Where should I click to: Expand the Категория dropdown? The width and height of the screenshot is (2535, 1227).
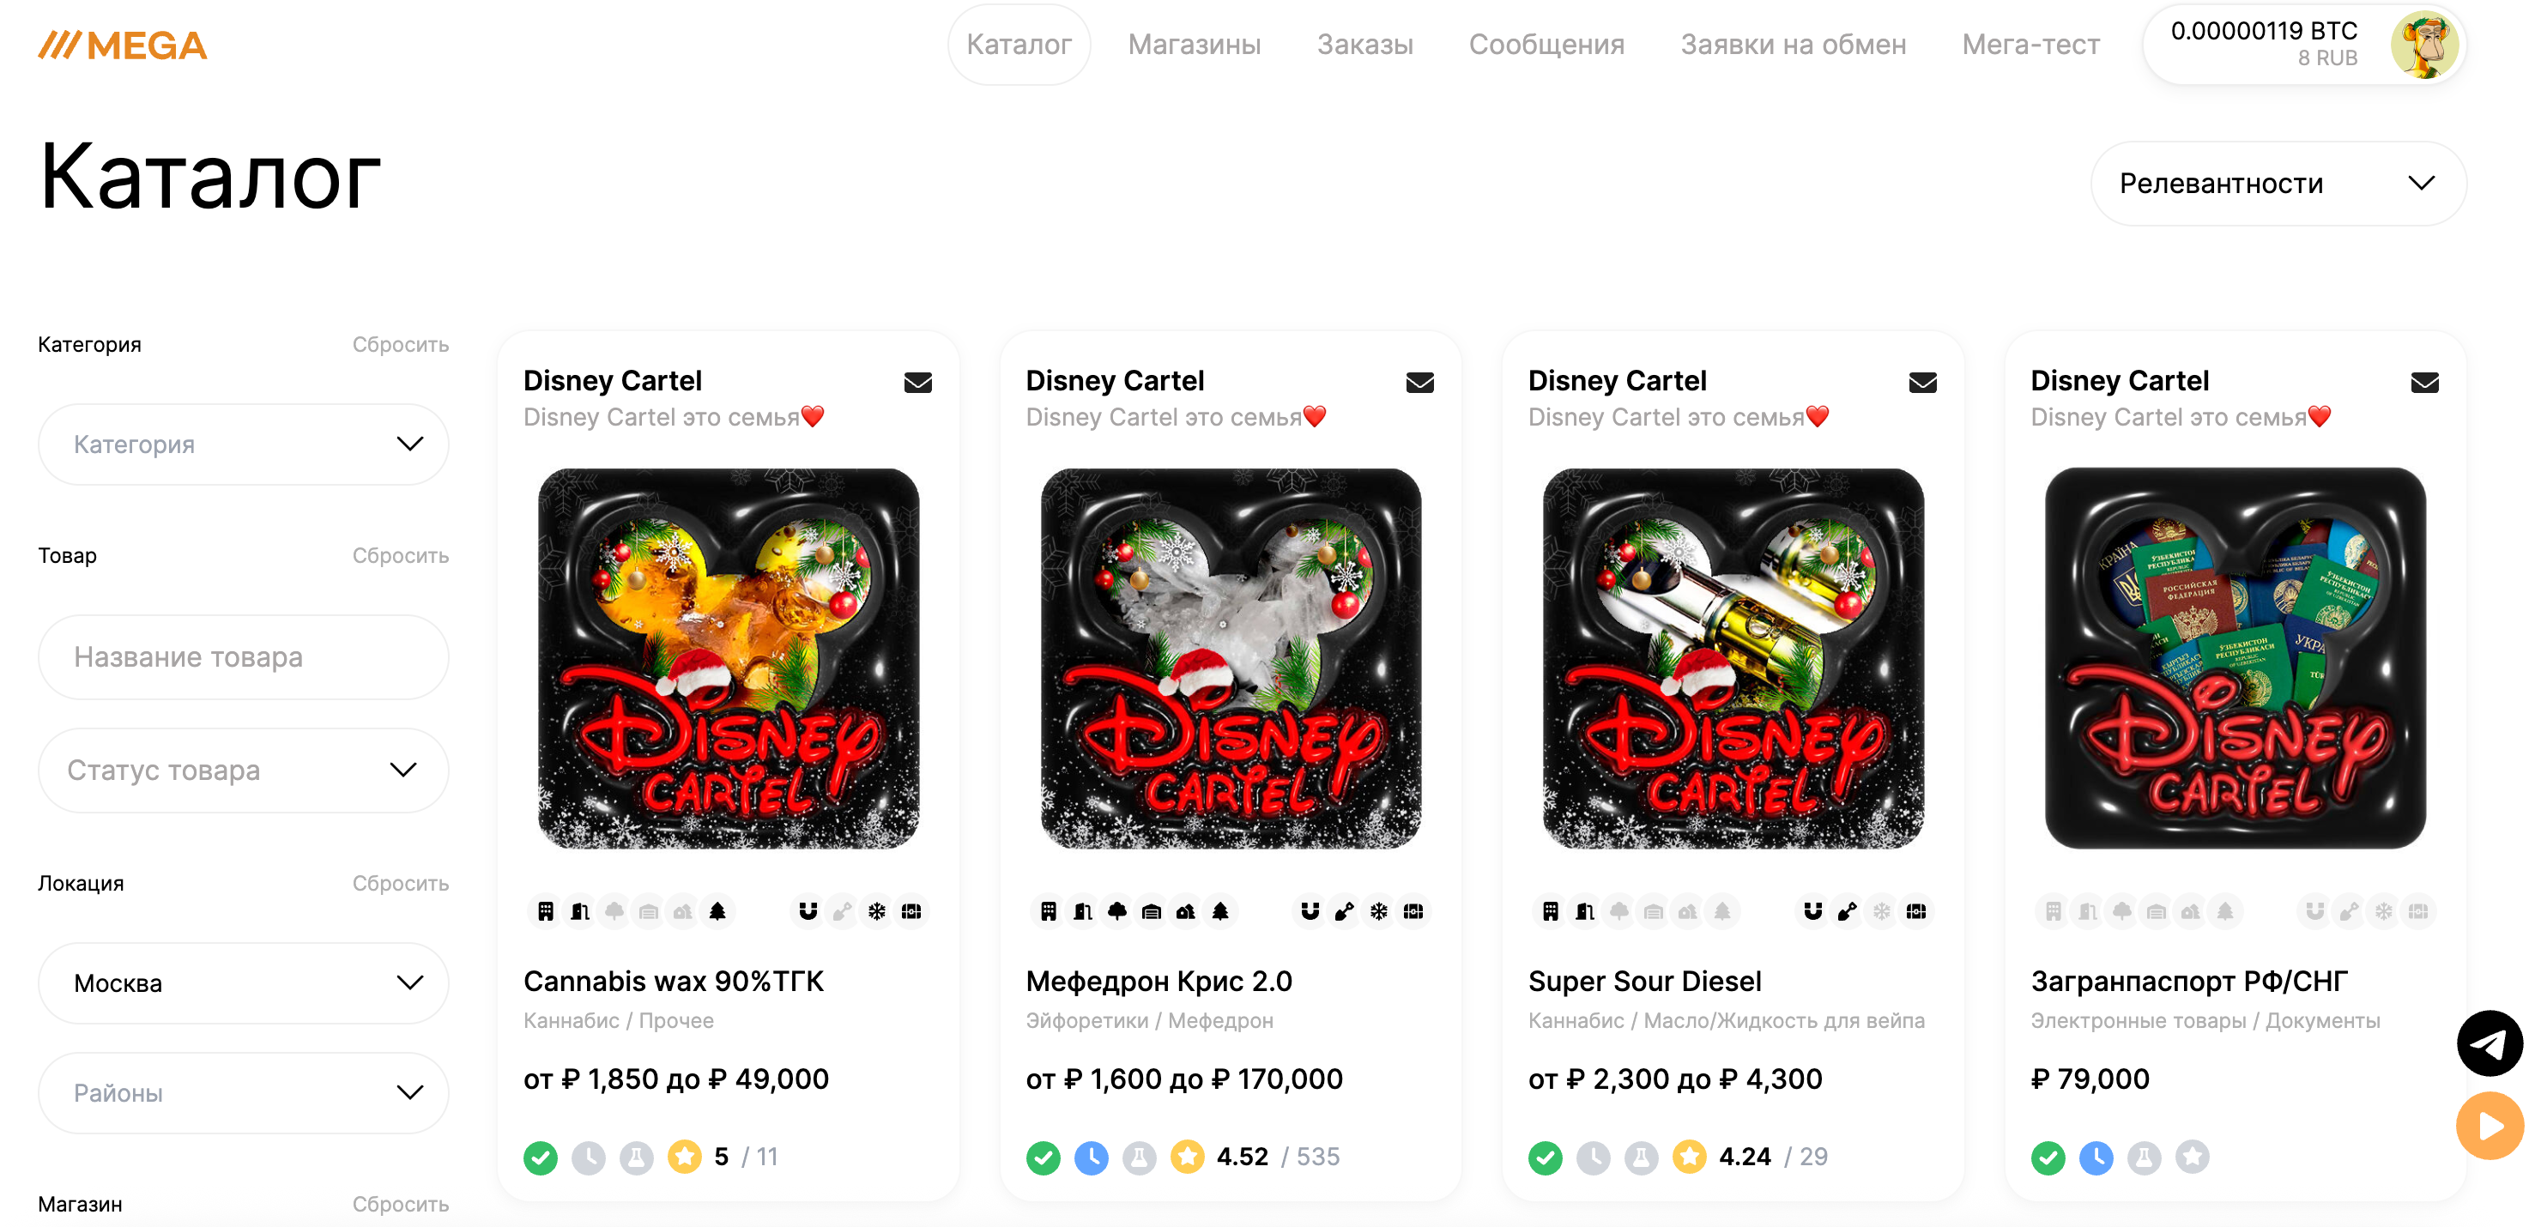pyautogui.click(x=243, y=444)
